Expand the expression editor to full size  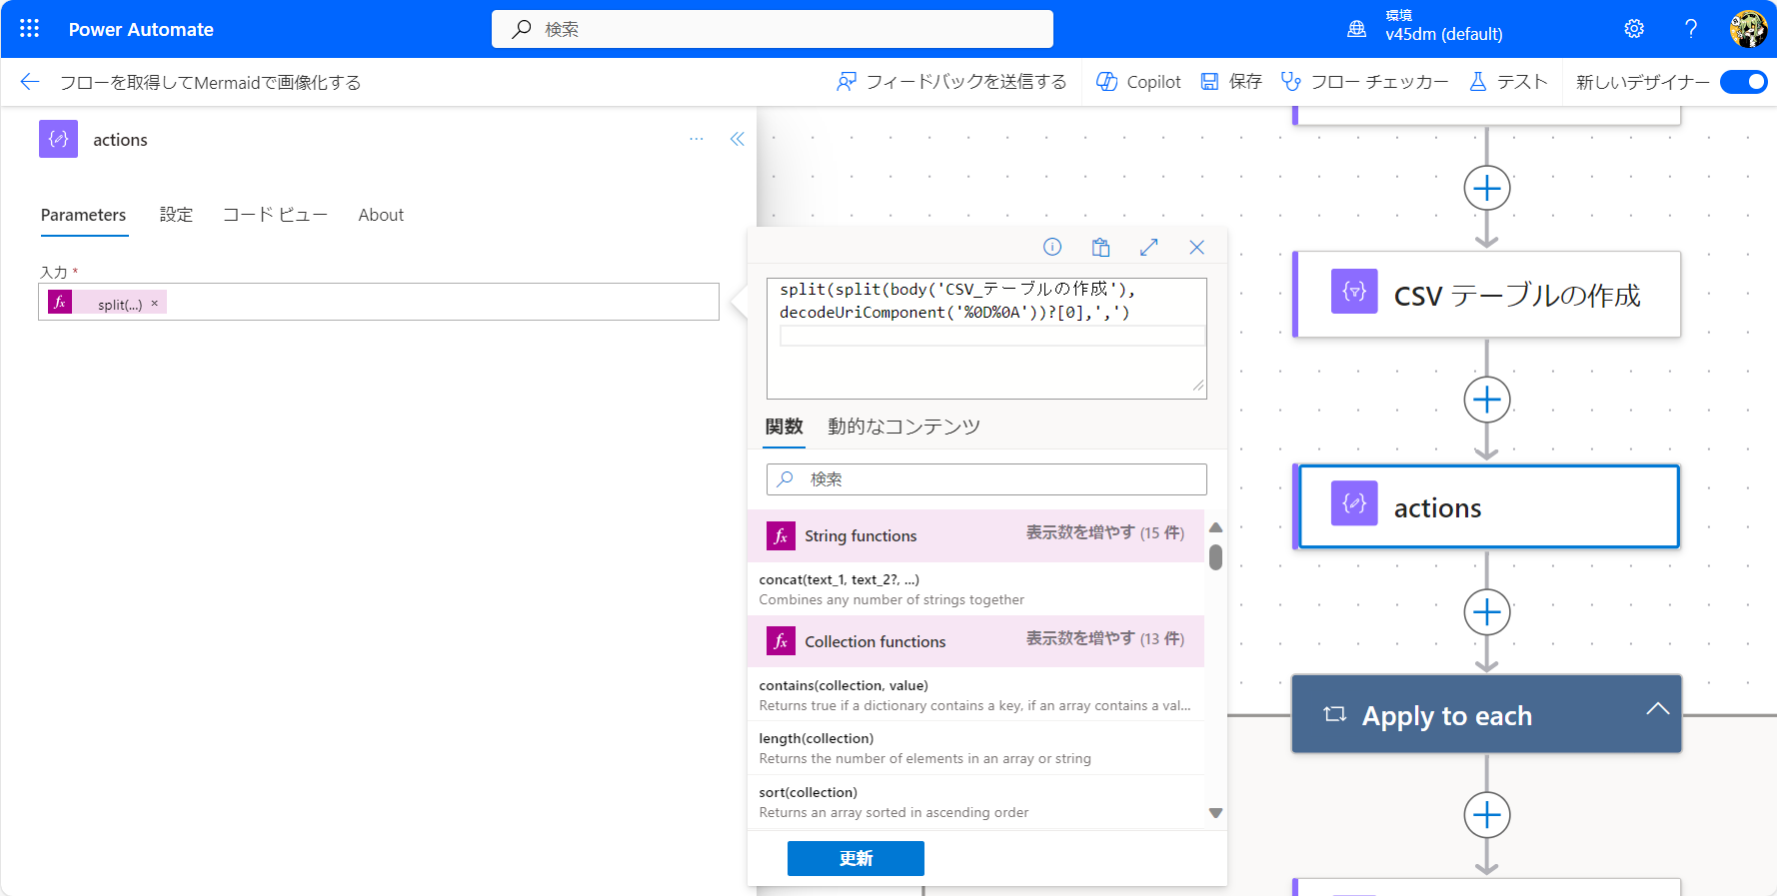click(x=1149, y=247)
